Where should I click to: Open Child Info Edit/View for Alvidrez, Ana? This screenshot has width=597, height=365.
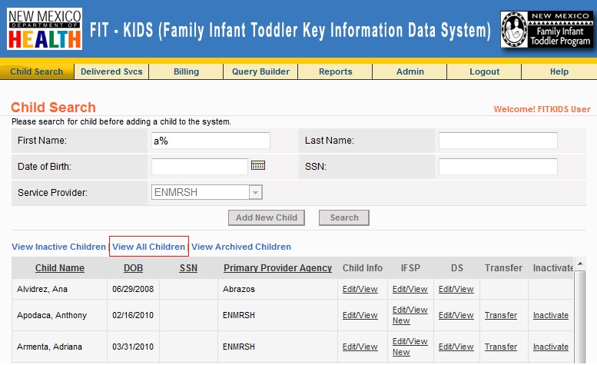pos(360,289)
